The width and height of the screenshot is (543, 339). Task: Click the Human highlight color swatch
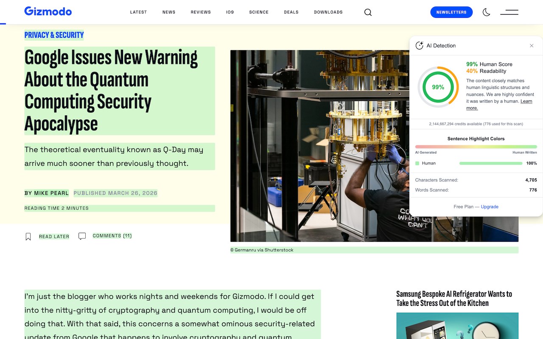[417, 163]
